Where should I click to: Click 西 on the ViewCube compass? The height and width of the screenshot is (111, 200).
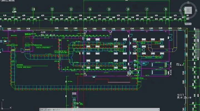pos(180,10)
